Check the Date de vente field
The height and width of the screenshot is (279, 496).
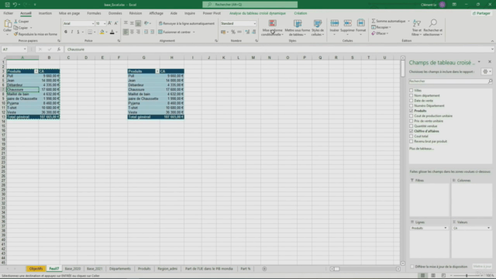click(x=412, y=101)
